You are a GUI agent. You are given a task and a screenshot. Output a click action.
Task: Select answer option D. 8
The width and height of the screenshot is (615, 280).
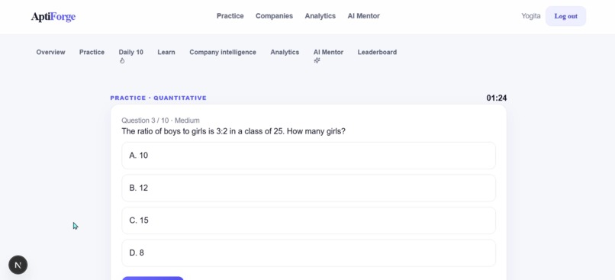pos(309,253)
